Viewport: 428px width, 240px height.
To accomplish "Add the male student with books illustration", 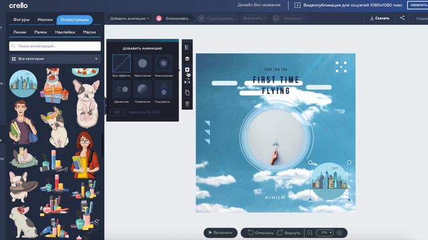I will click(x=23, y=121).
